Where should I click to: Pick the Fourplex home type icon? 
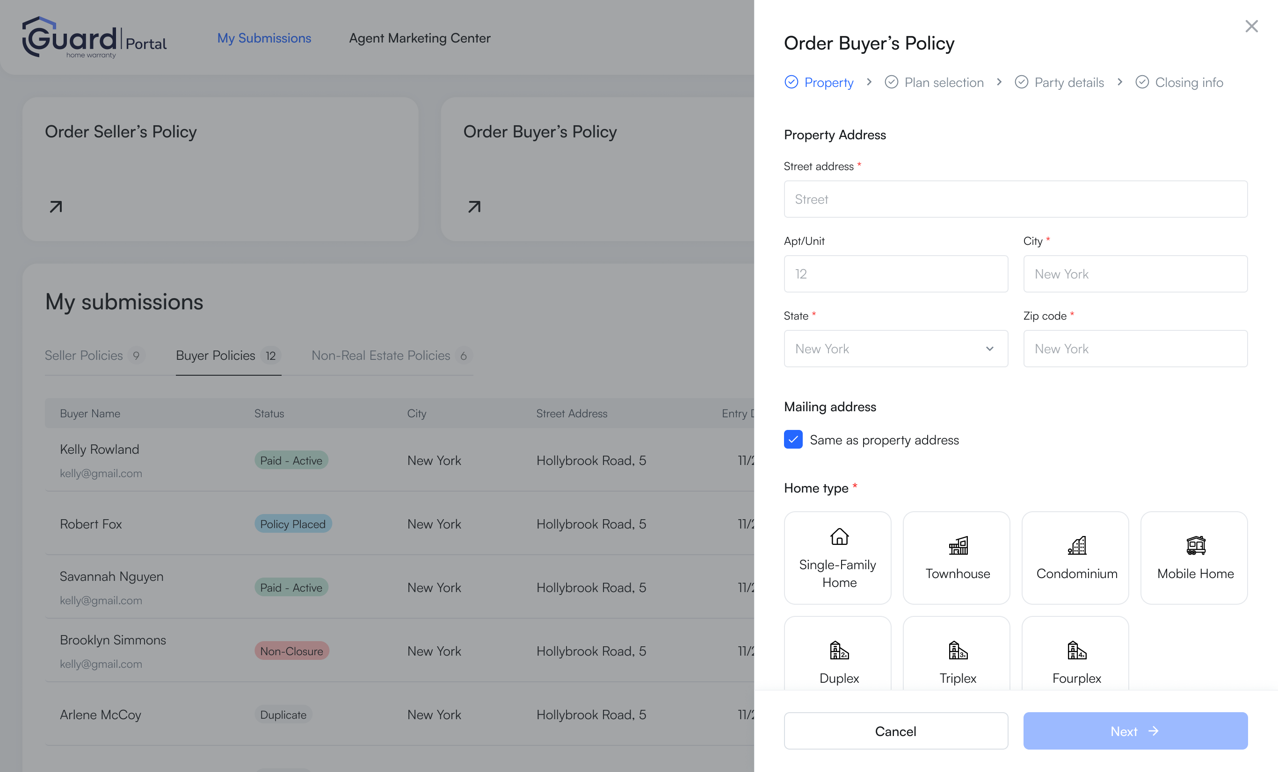click(x=1076, y=650)
